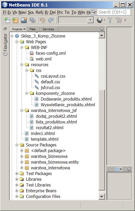Open the Navigate menu
135x211 pixels.
(x=22, y=13)
